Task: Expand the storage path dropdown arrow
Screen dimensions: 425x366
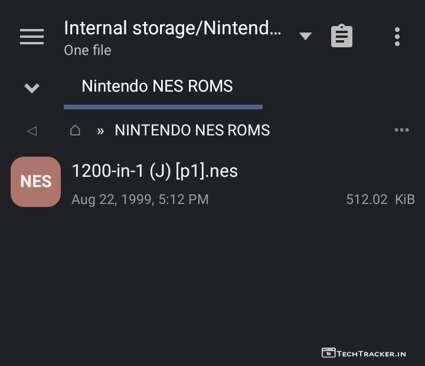Action: [x=305, y=36]
